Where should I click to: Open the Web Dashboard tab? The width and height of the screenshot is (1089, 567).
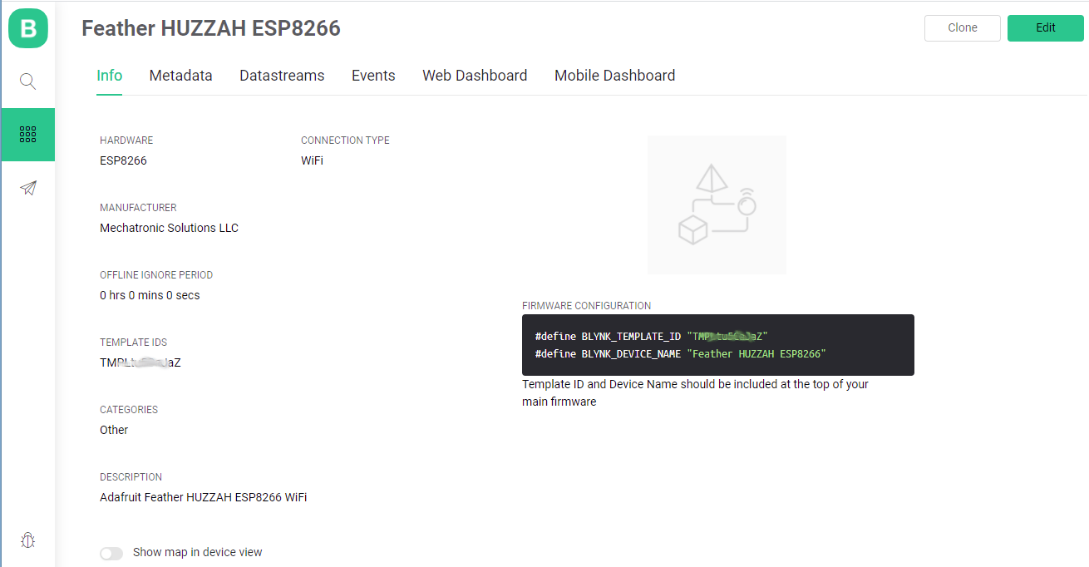pos(475,76)
